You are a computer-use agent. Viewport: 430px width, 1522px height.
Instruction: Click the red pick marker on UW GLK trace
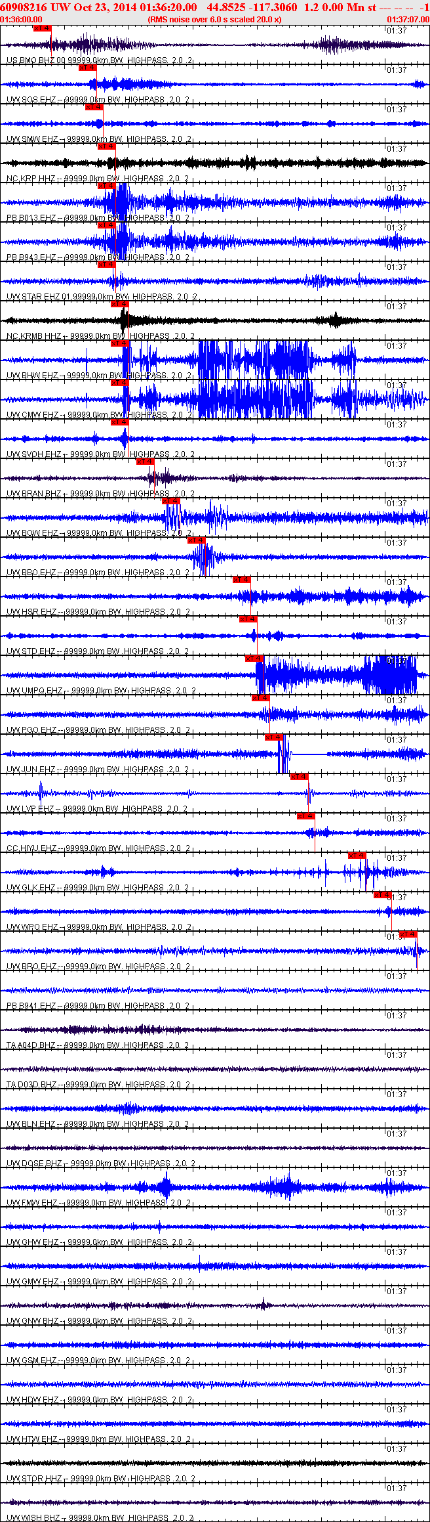tap(357, 856)
